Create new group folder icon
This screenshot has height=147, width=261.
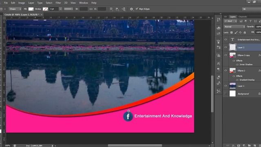249,145
